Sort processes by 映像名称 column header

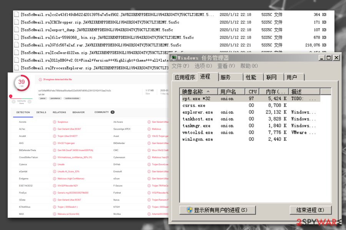coord(199,91)
